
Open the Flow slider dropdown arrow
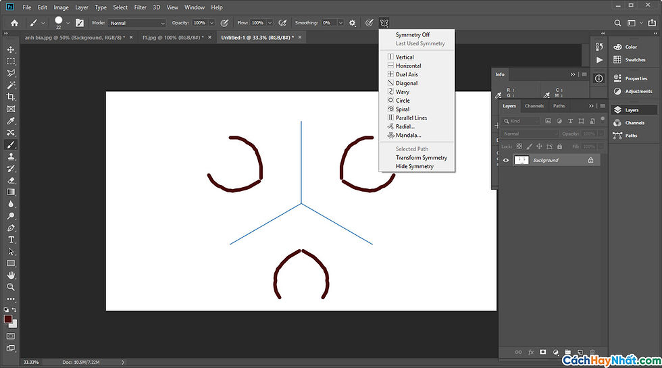tap(270, 23)
